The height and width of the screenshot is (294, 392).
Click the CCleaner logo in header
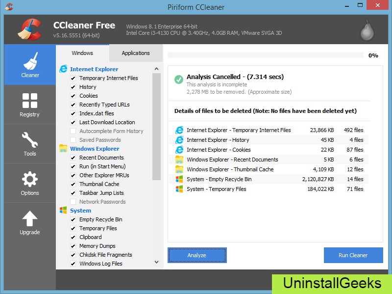[30, 29]
